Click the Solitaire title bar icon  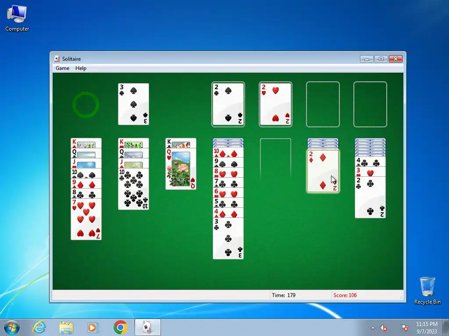(x=57, y=59)
